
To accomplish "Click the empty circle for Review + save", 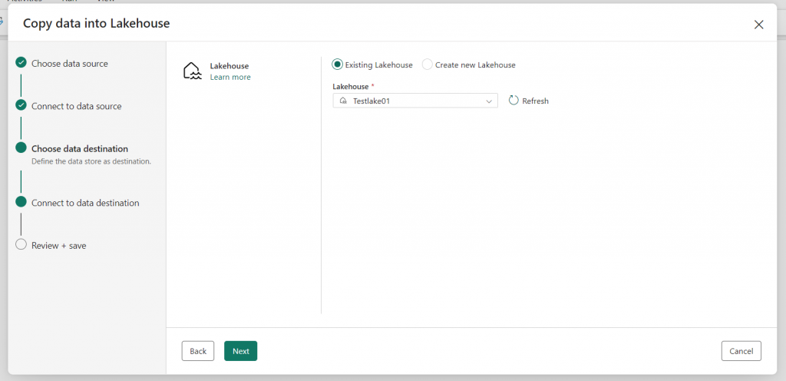I will click(x=21, y=244).
